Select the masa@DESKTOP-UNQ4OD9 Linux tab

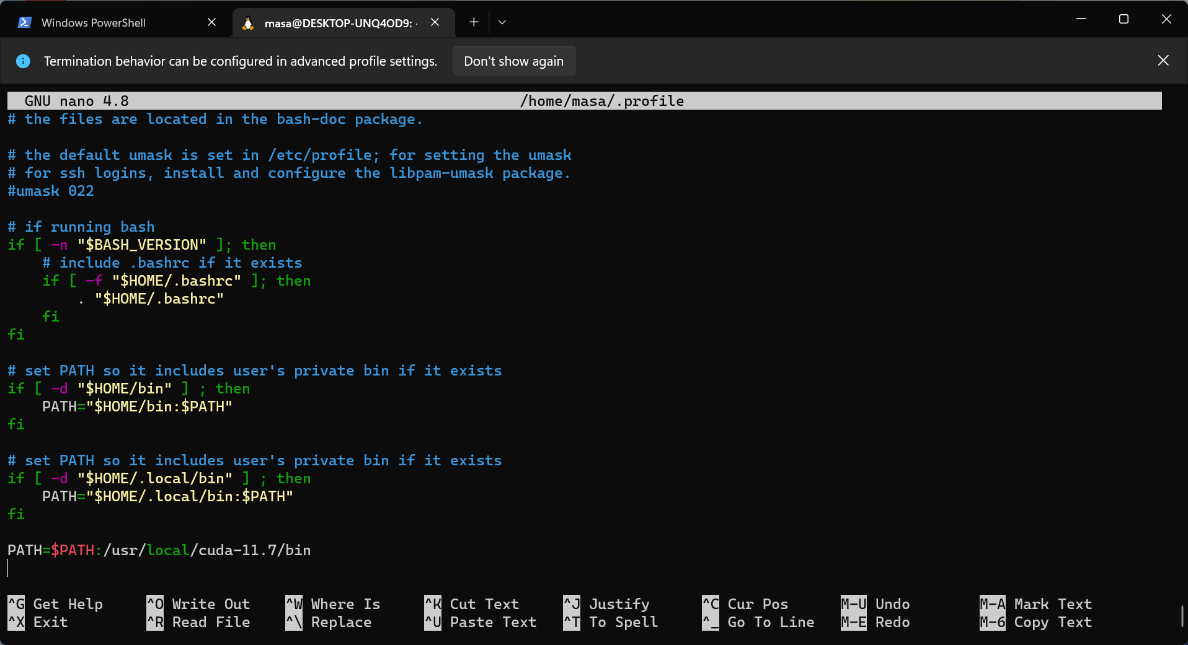(338, 23)
